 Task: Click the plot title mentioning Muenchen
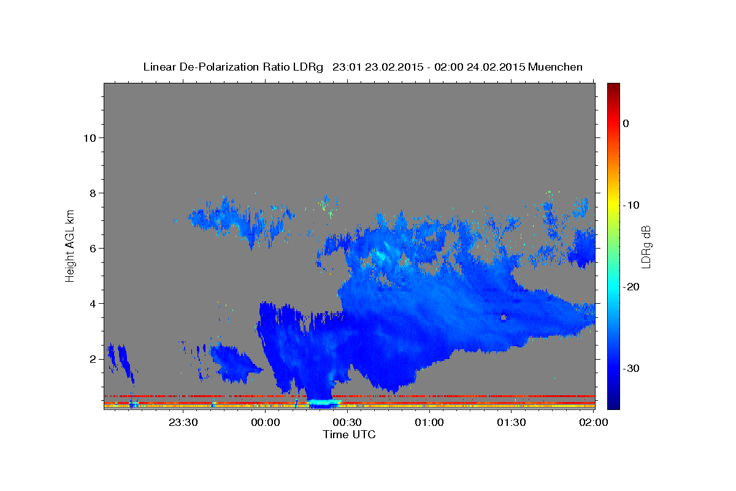362,67
